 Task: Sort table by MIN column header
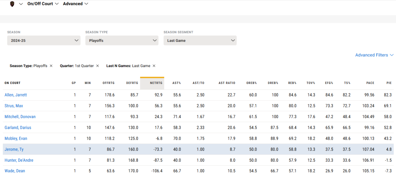point(88,83)
